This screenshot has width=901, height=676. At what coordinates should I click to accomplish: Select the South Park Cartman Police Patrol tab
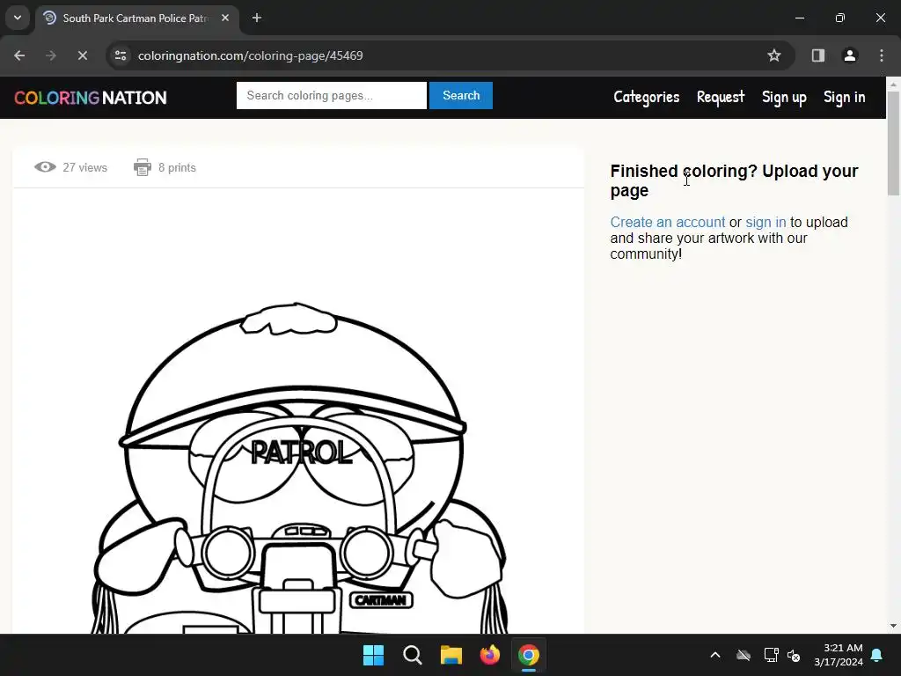click(135, 18)
